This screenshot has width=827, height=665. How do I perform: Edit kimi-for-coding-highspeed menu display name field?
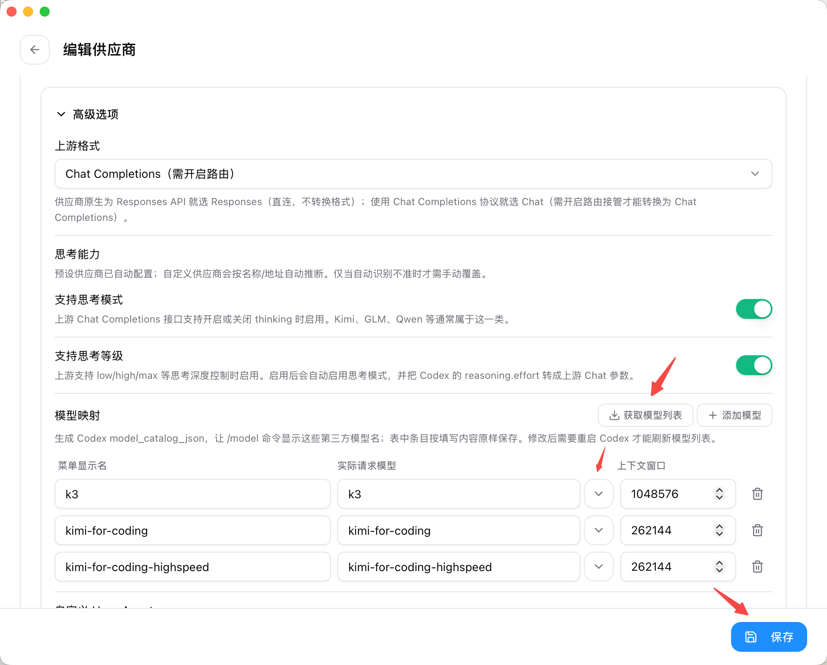click(193, 567)
